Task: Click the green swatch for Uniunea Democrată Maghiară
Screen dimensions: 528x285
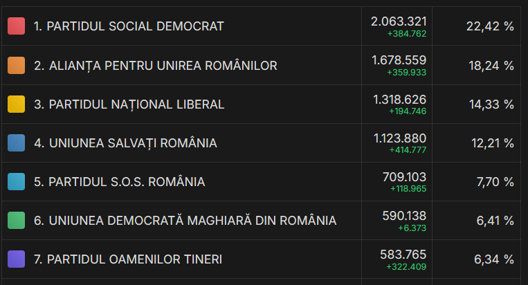Action: click(16, 220)
